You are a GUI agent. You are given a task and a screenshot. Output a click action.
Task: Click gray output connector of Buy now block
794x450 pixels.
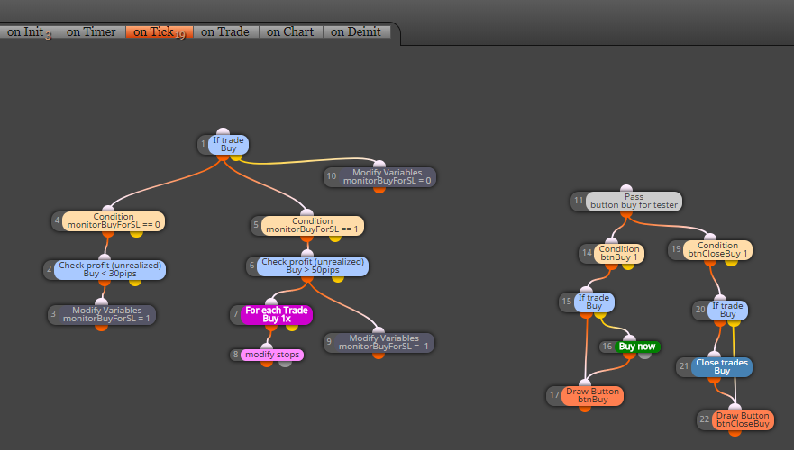click(x=644, y=355)
